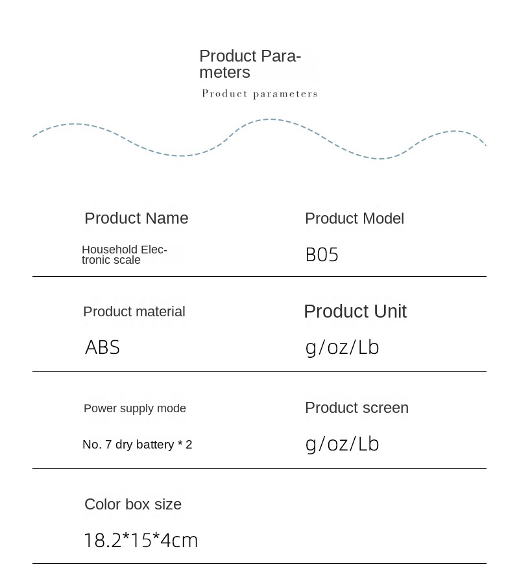Screen dimensions: 519x584
Task: Click the "B05" model value
Action: pos(322,255)
